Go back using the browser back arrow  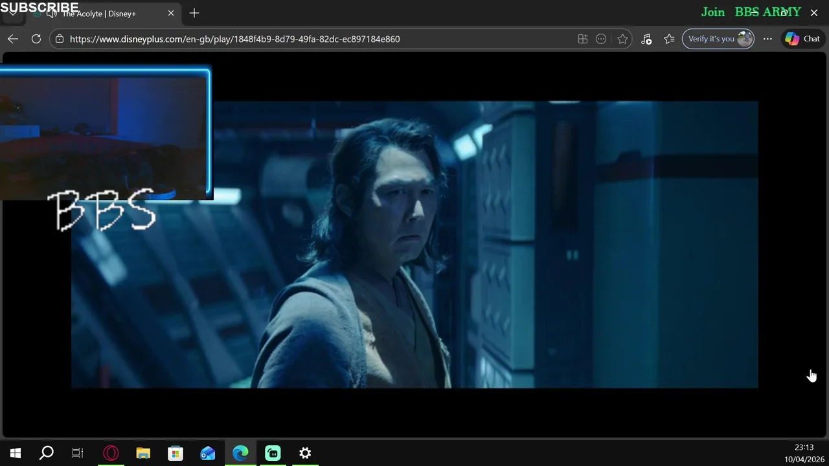[x=13, y=39]
